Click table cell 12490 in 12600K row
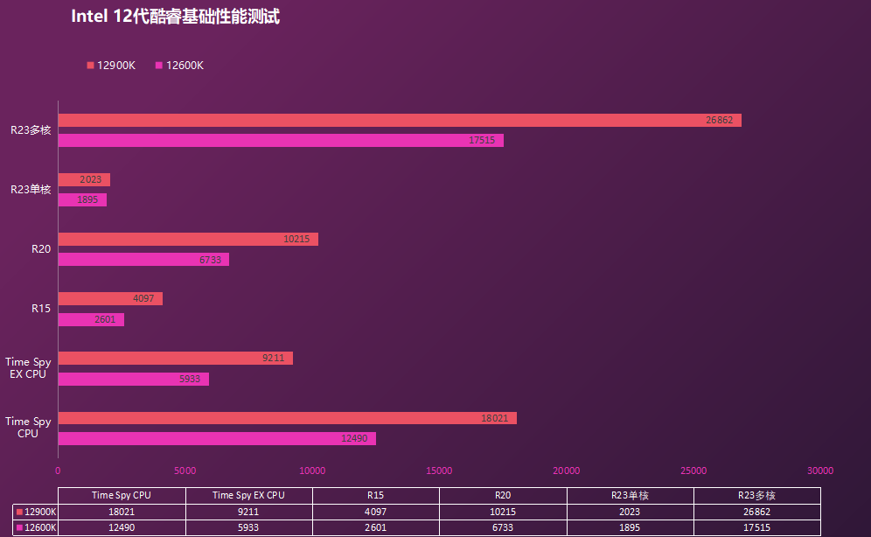 point(122,527)
